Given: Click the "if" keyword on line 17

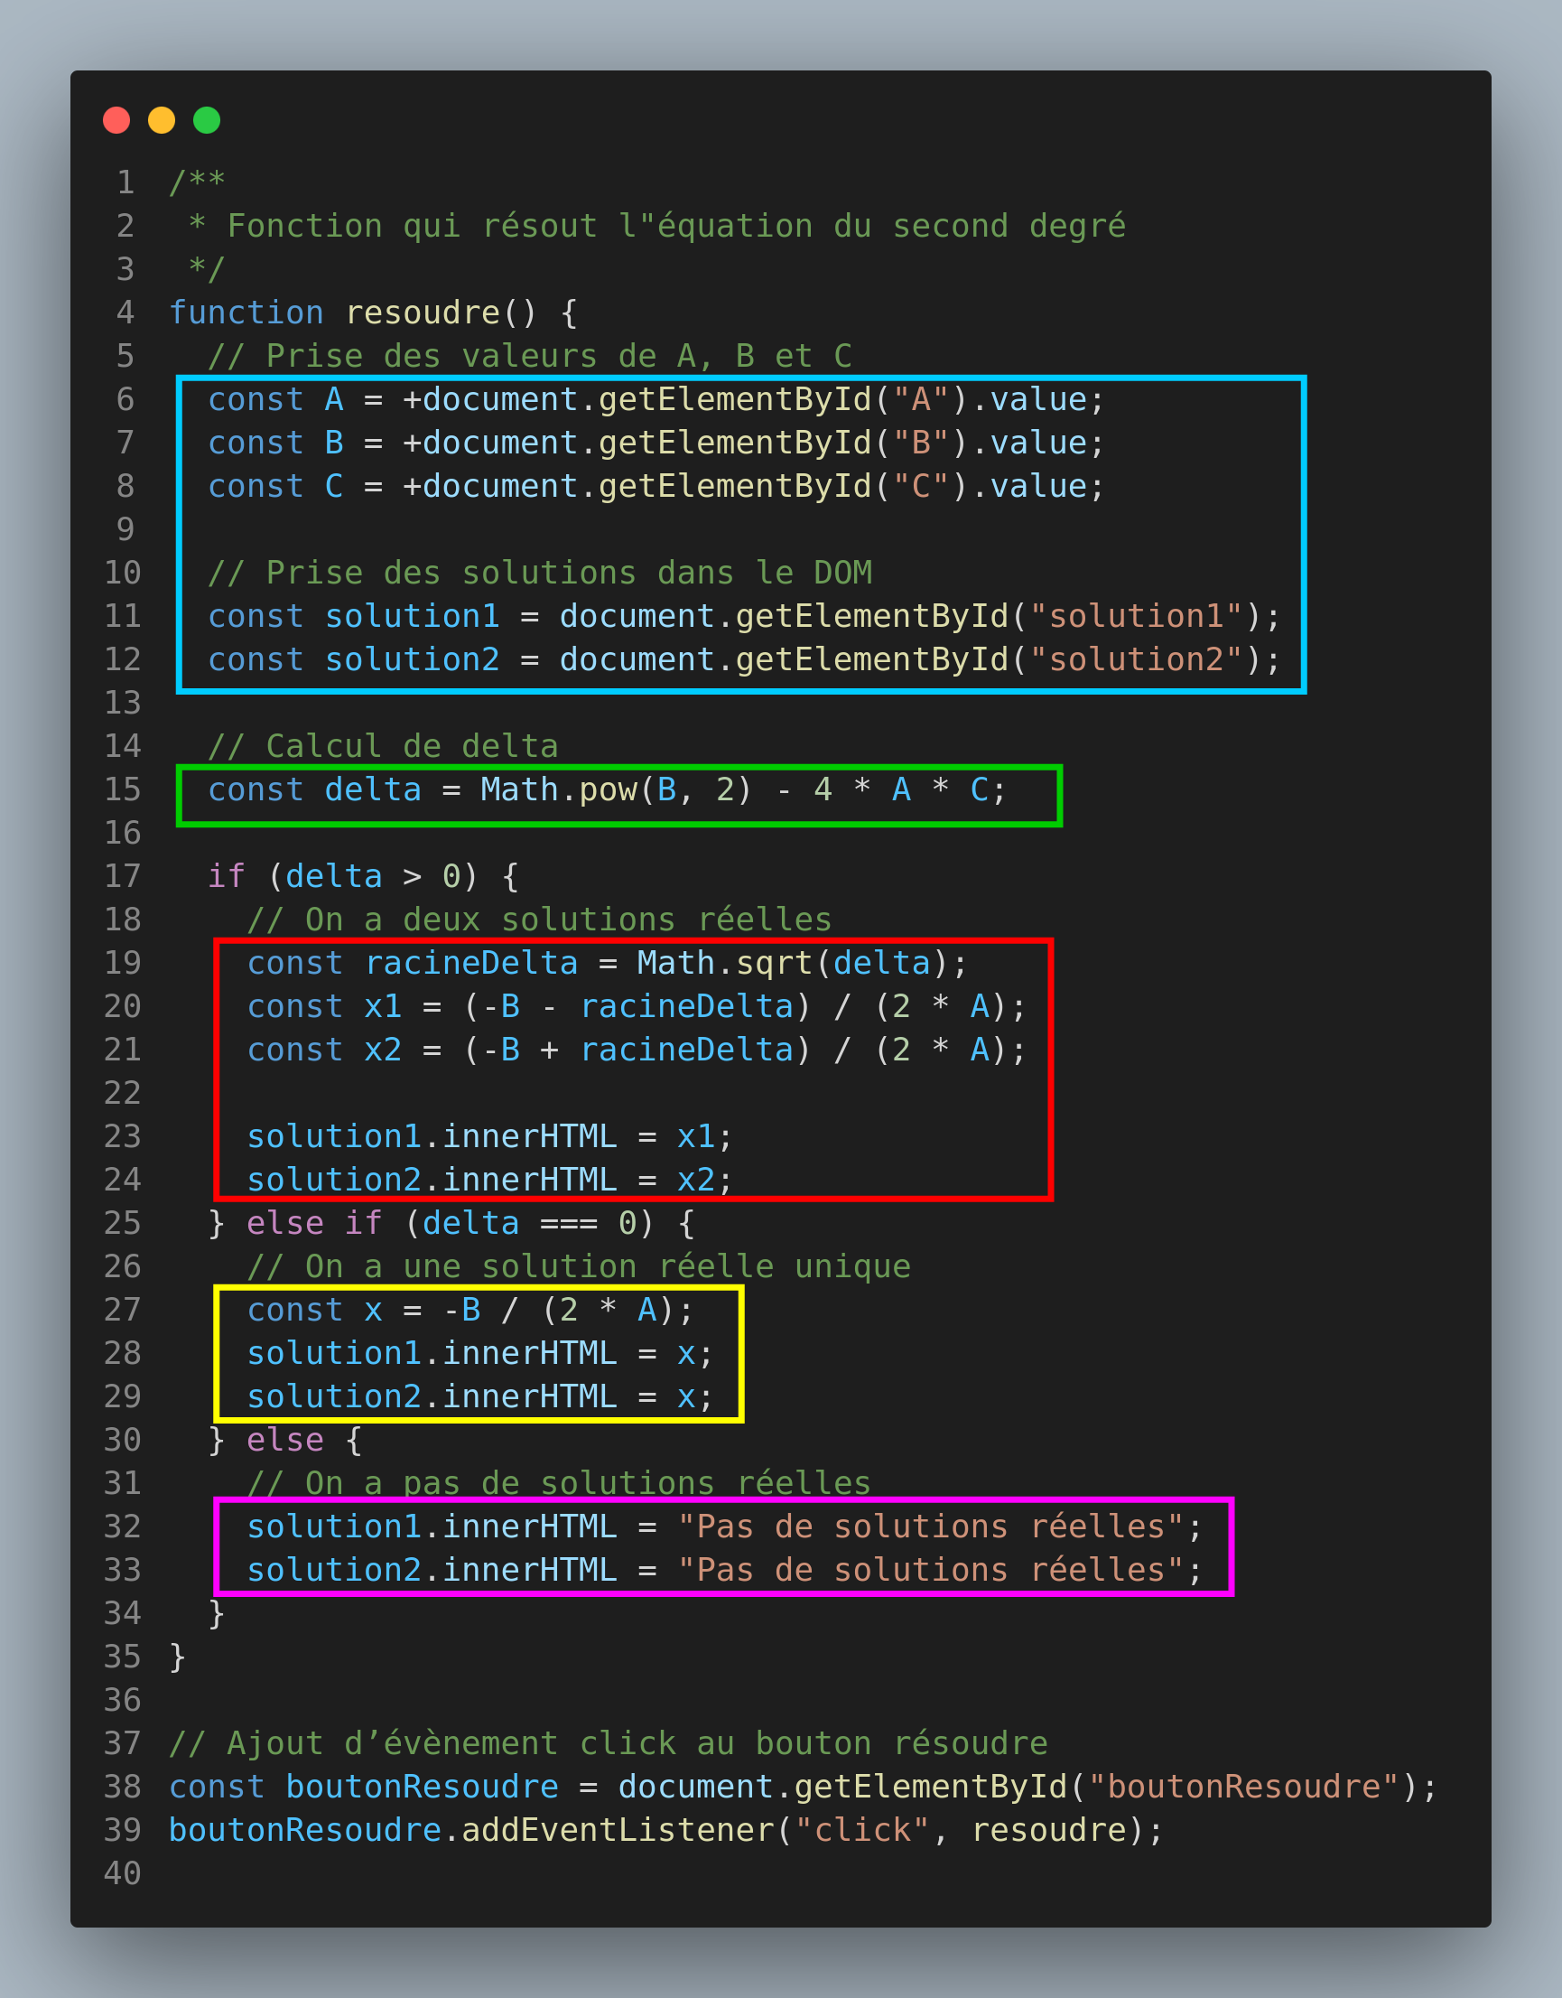Looking at the screenshot, I should 226,876.
